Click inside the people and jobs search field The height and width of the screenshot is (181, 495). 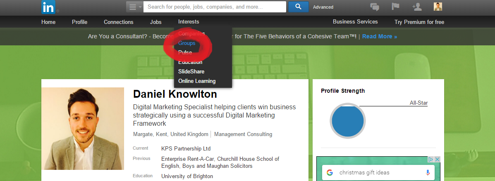pos(215,7)
